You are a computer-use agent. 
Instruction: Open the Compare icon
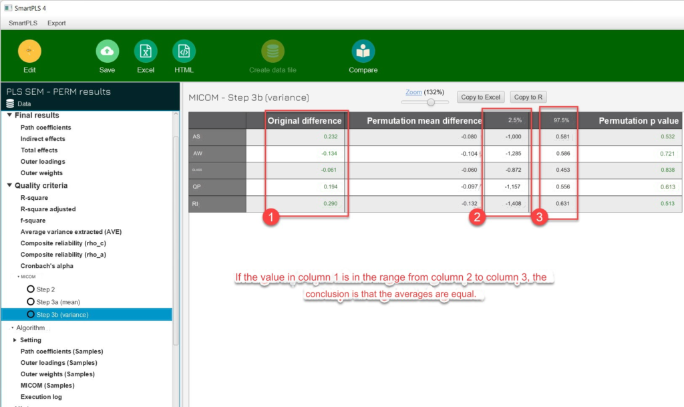363,51
